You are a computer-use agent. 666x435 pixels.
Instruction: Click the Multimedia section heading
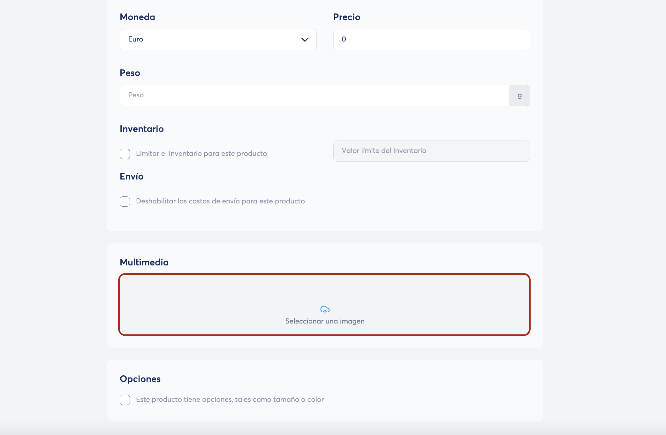click(x=144, y=262)
